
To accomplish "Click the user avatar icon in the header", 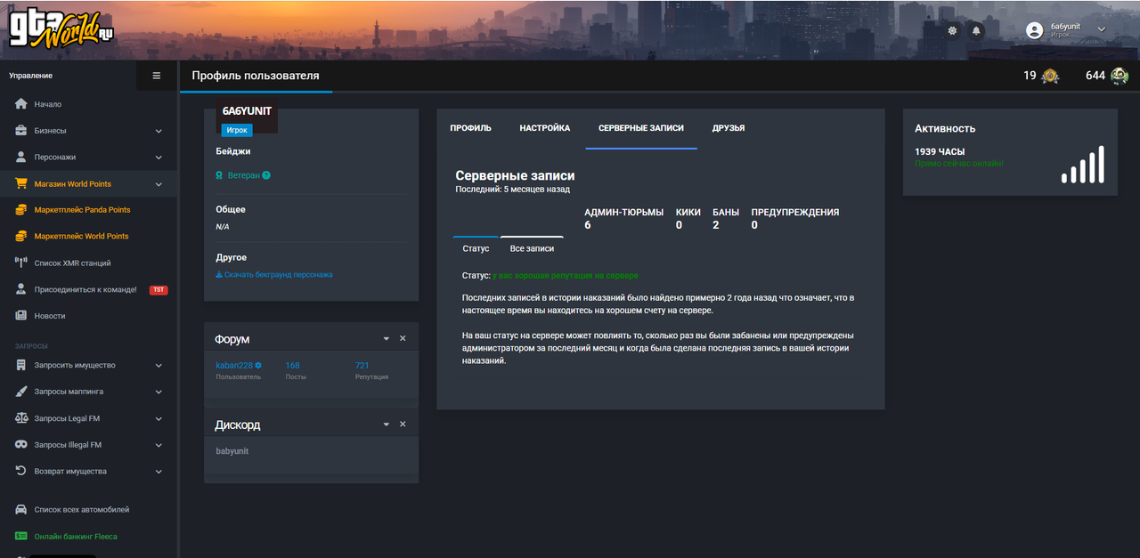I will point(1035,30).
